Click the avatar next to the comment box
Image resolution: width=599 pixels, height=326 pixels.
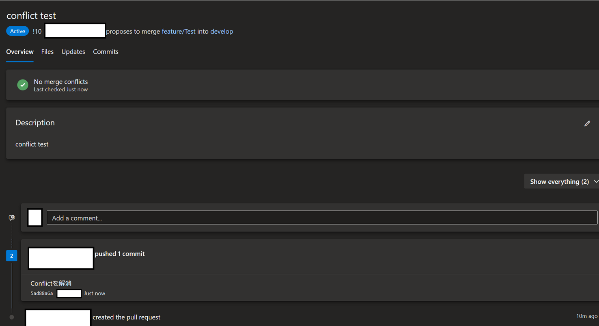pyautogui.click(x=35, y=217)
